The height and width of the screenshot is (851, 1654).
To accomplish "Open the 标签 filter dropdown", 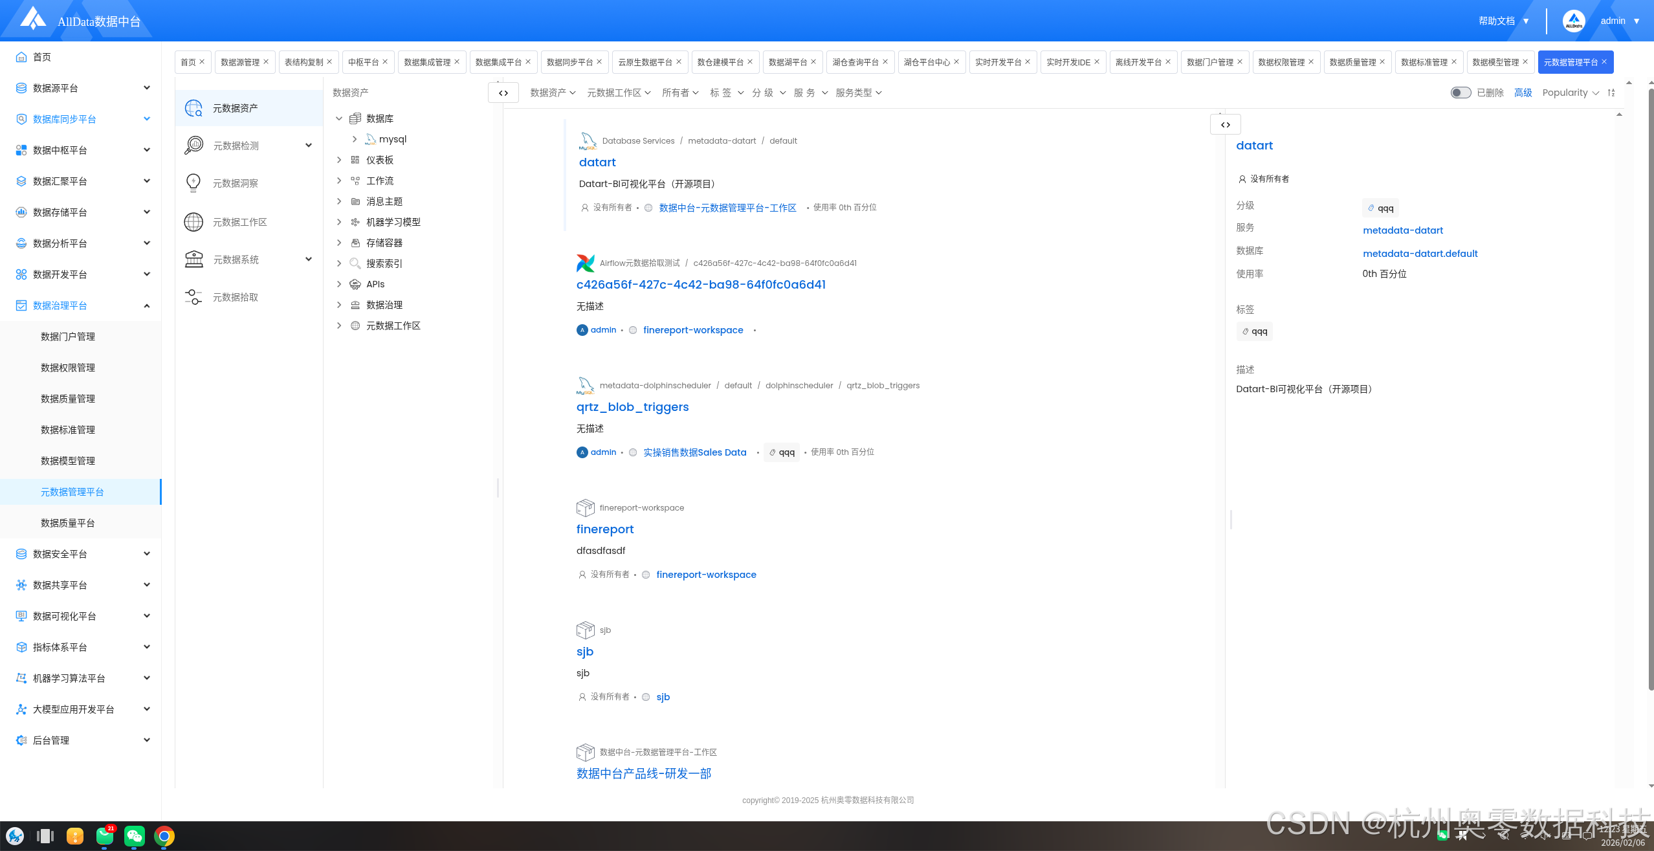I will [x=727, y=93].
